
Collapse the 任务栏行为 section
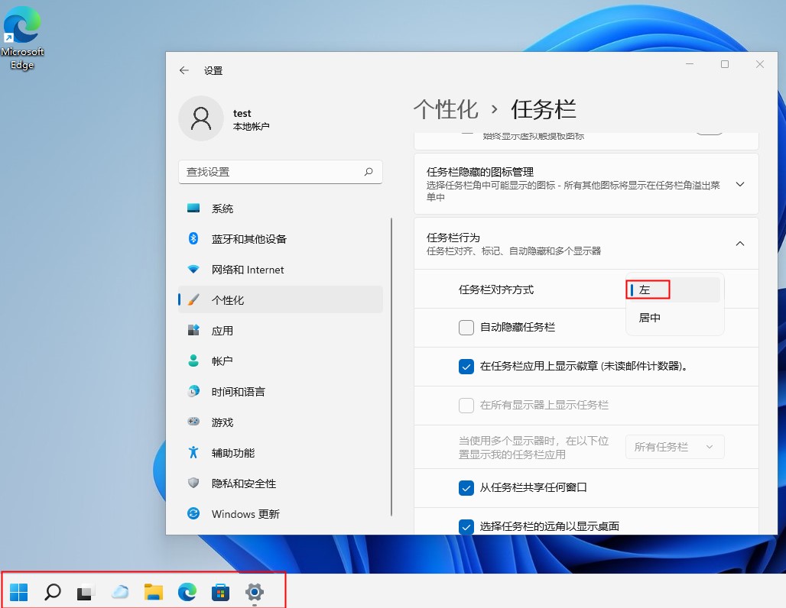(739, 244)
